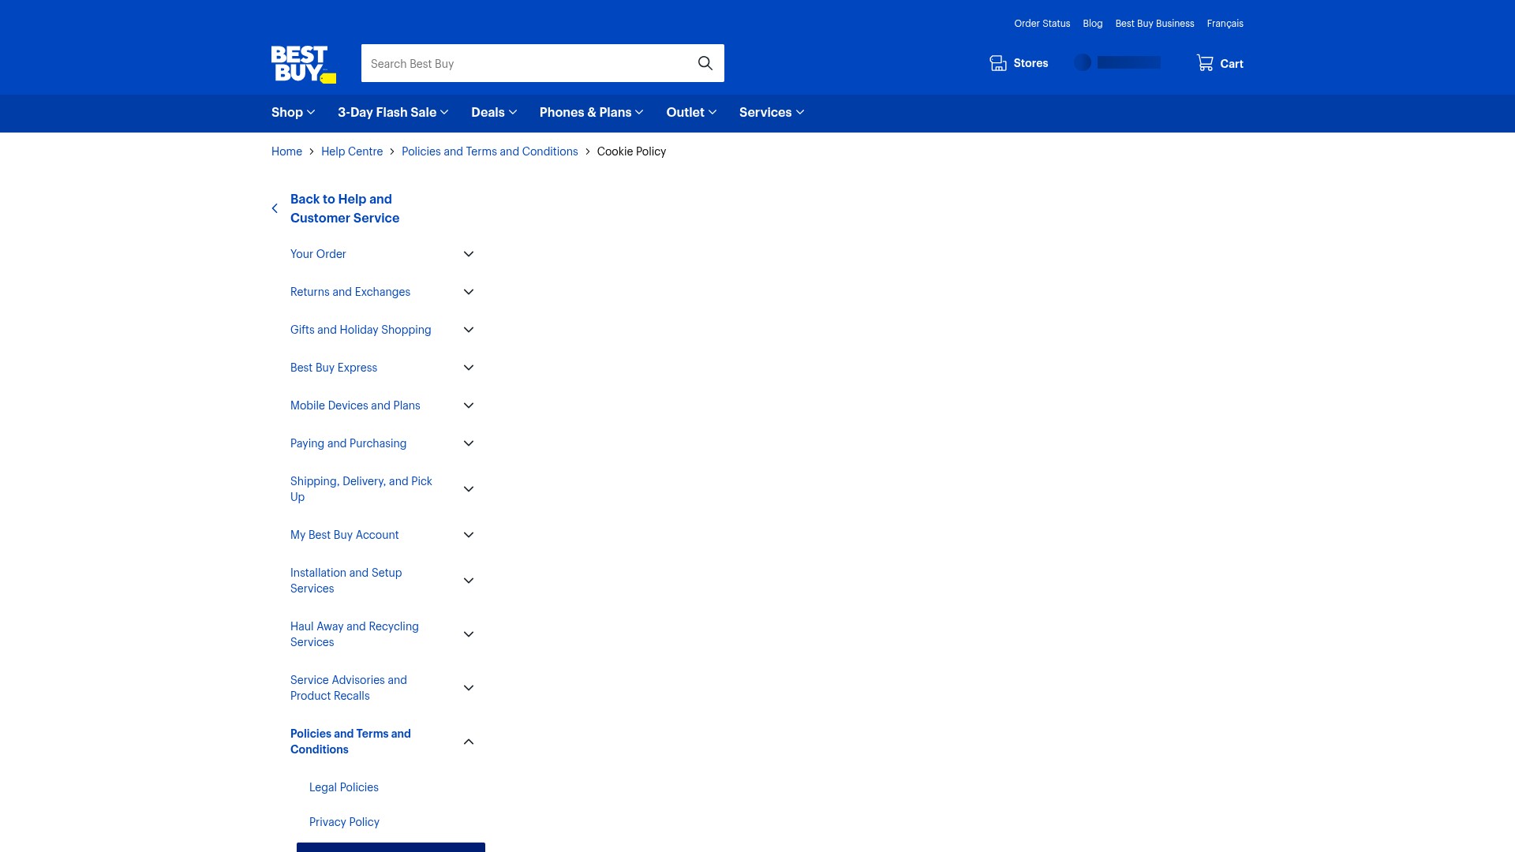Go to Order Status
Viewport: 1515px width, 852px height.
tap(1042, 24)
